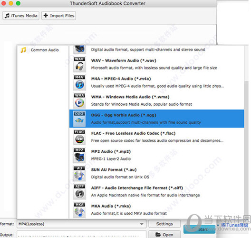Click 'An Apple Macintosh native file format' text
This screenshot has height=238, width=251.
point(145,195)
